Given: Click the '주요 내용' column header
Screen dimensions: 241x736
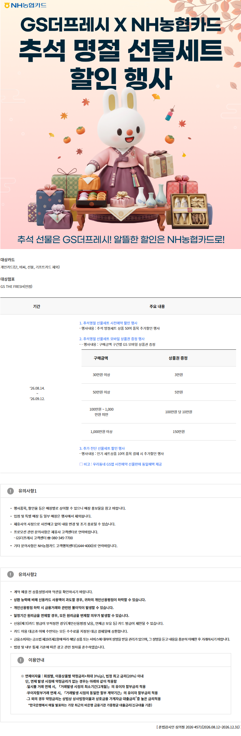Looking at the screenshot, I should click(157, 306).
